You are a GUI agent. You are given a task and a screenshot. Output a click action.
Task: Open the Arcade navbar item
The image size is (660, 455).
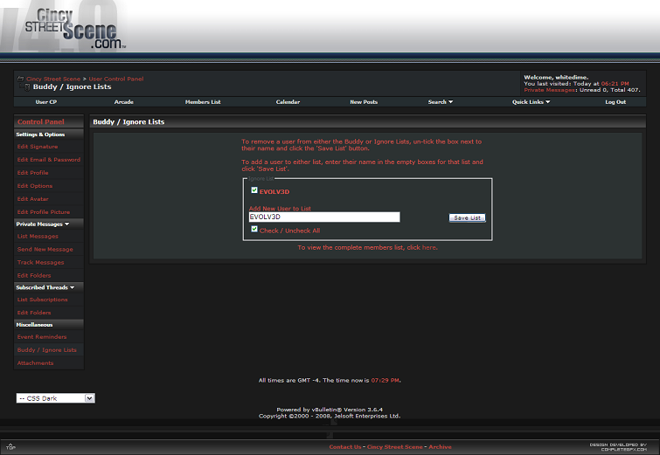(123, 102)
